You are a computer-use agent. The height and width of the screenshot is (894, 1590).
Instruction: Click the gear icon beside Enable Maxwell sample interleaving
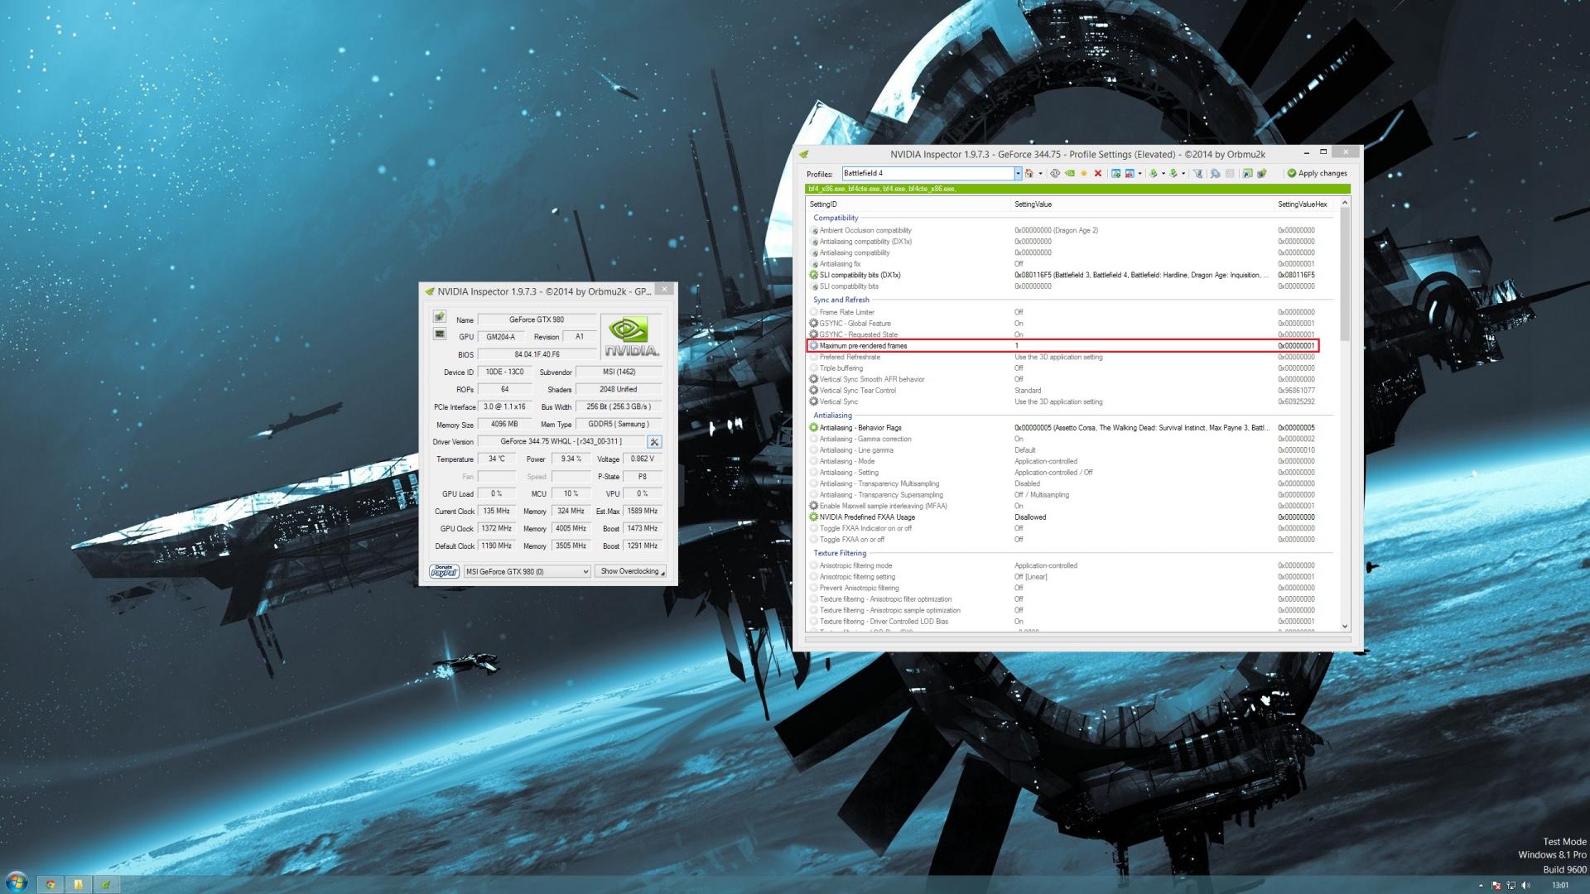(x=813, y=506)
